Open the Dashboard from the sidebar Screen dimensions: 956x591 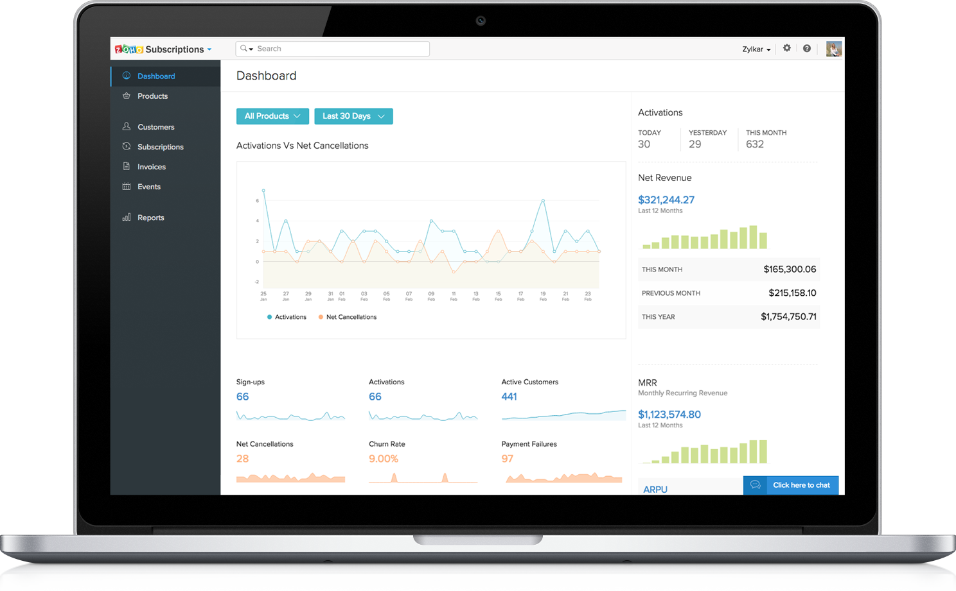click(x=155, y=76)
